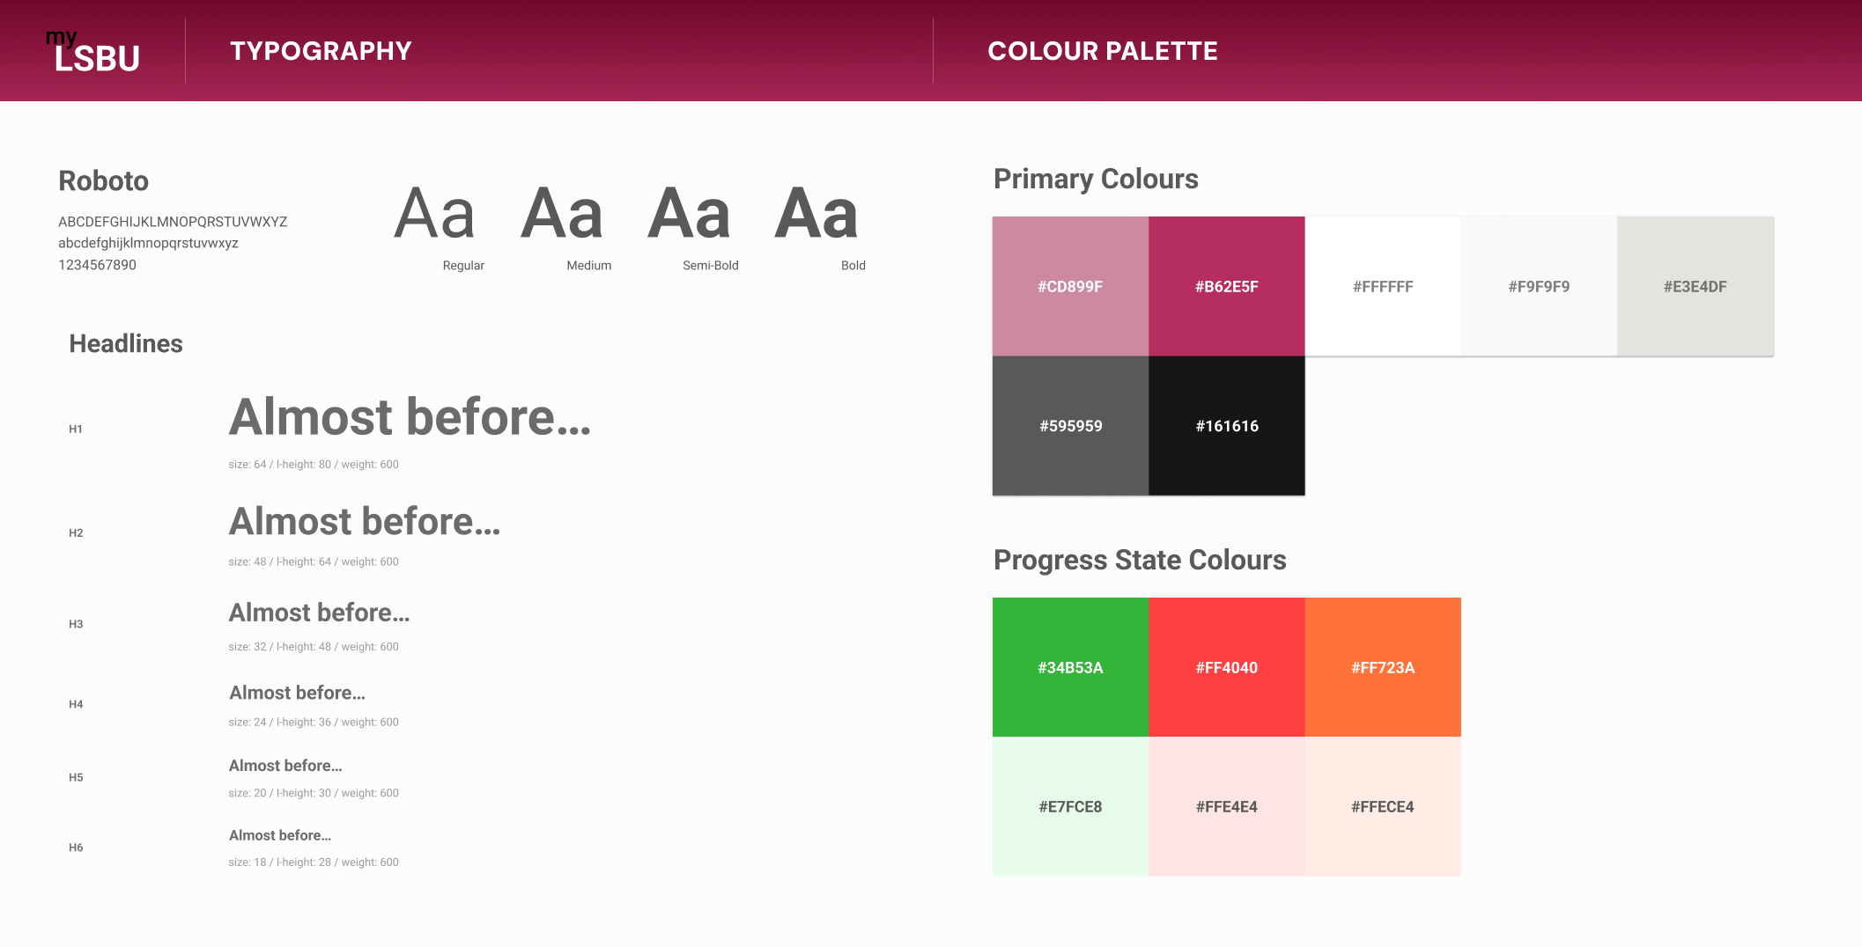Screen dimensions: 1862x947
Task: Choose the pale peach #FFECE4 swatch
Action: pyautogui.click(x=1383, y=806)
